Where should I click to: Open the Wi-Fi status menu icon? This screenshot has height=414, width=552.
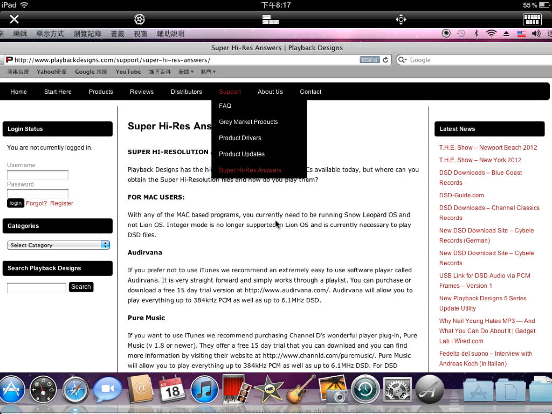pyautogui.click(x=491, y=33)
